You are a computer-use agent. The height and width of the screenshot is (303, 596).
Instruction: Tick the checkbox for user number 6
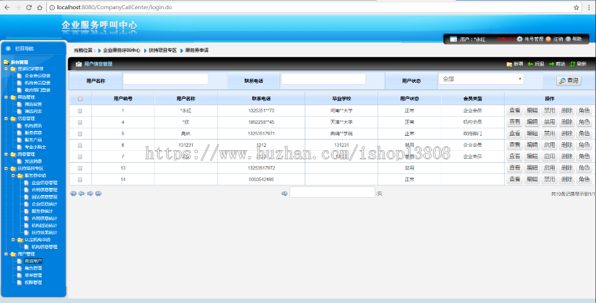(x=80, y=145)
